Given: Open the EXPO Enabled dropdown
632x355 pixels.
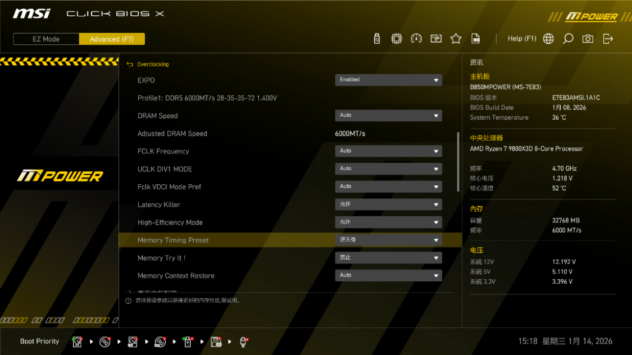Looking at the screenshot, I should tap(389, 80).
